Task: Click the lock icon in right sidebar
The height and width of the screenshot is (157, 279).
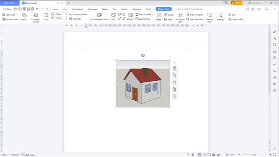Action: (275, 51)
